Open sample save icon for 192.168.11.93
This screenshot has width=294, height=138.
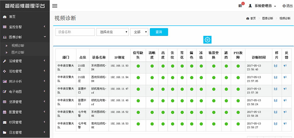[275, 66]
